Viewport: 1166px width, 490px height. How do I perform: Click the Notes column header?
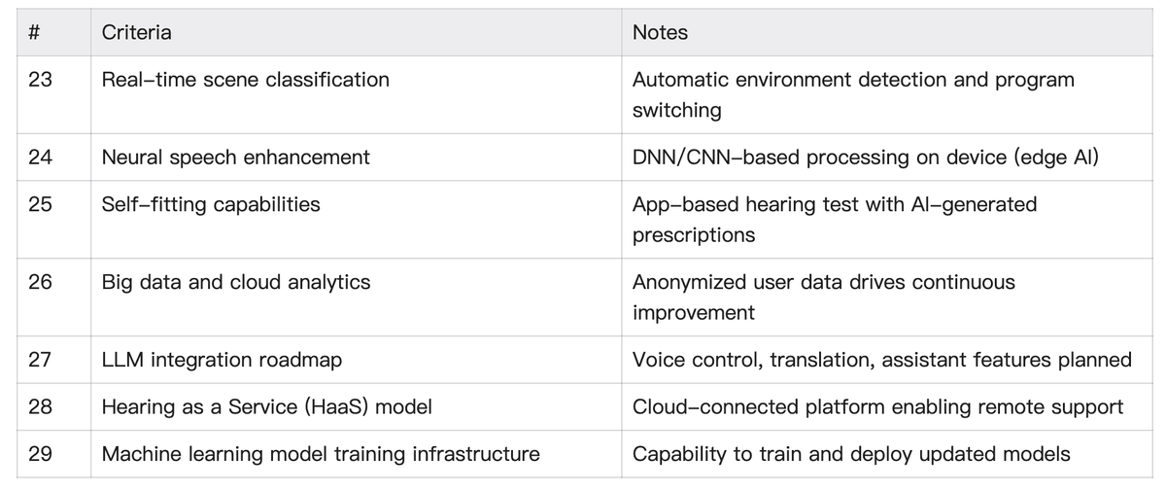pos(660,32)
